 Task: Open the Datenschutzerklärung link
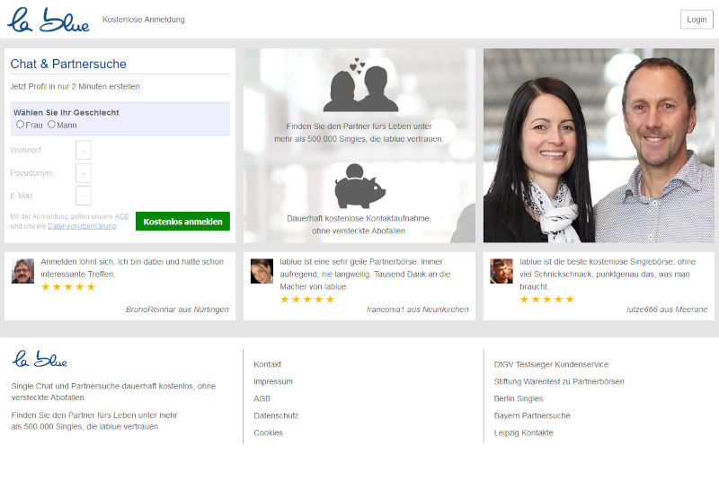(x=82, y=226)
